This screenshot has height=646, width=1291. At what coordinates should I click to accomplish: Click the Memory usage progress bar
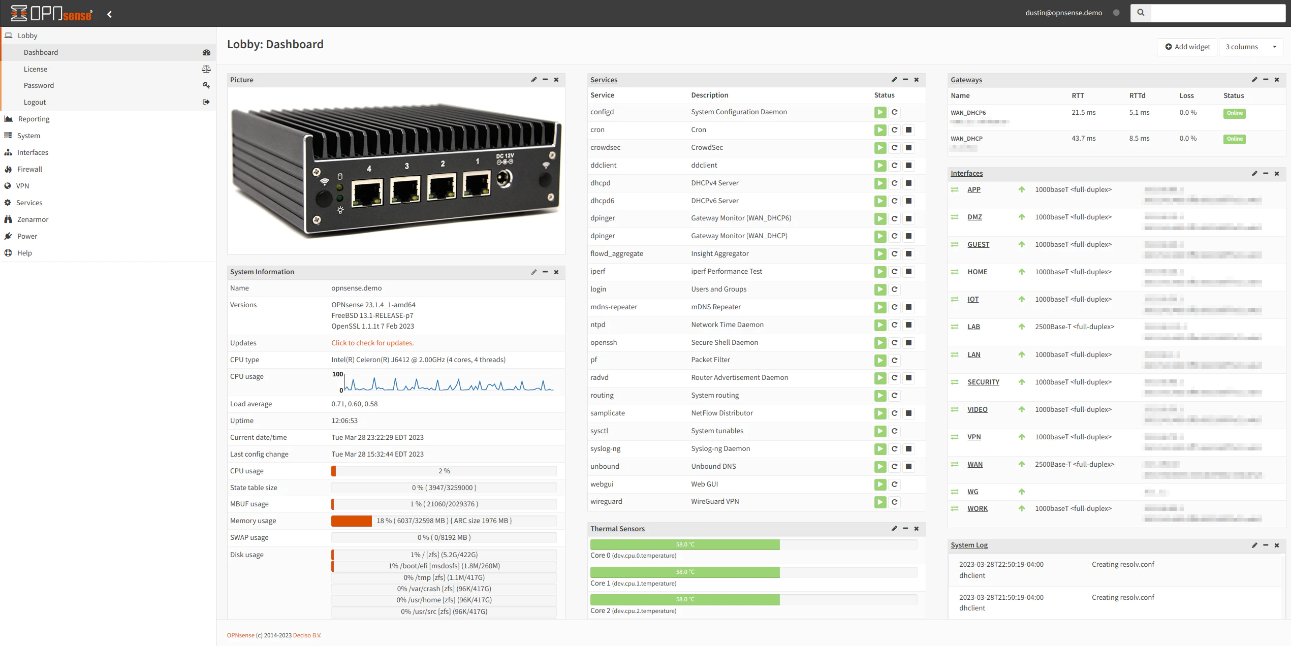click(x=444, y=521)
